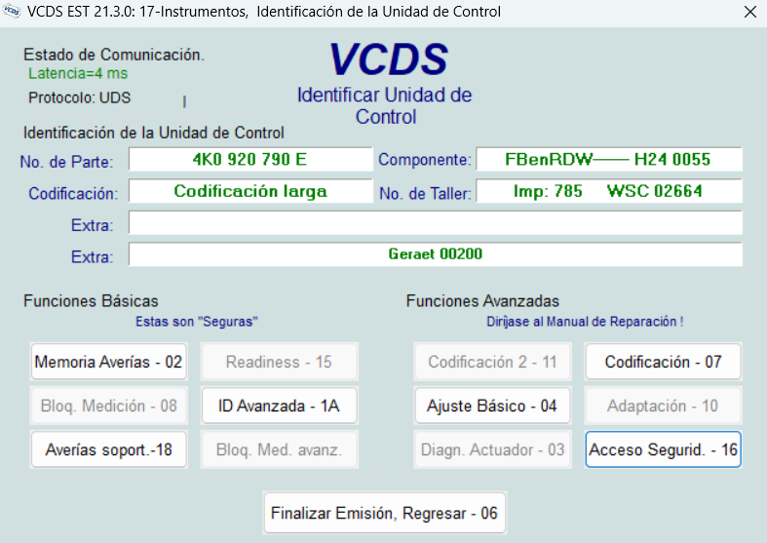
Task: Click the disabled Readiness - 15 button
Action: coord(280,362)
